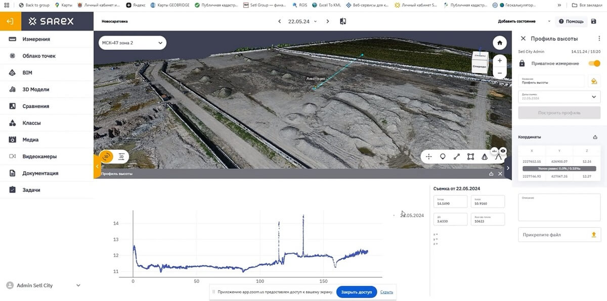
Task: Expand the Admin Setl City user menu
Action: [x=43, y=285]
